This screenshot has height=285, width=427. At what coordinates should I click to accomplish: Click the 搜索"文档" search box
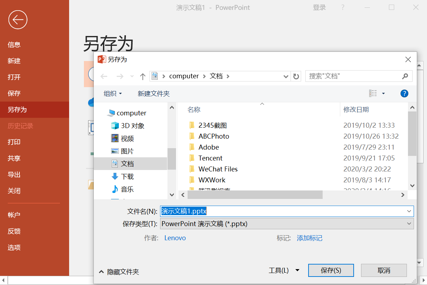[358, 76]
